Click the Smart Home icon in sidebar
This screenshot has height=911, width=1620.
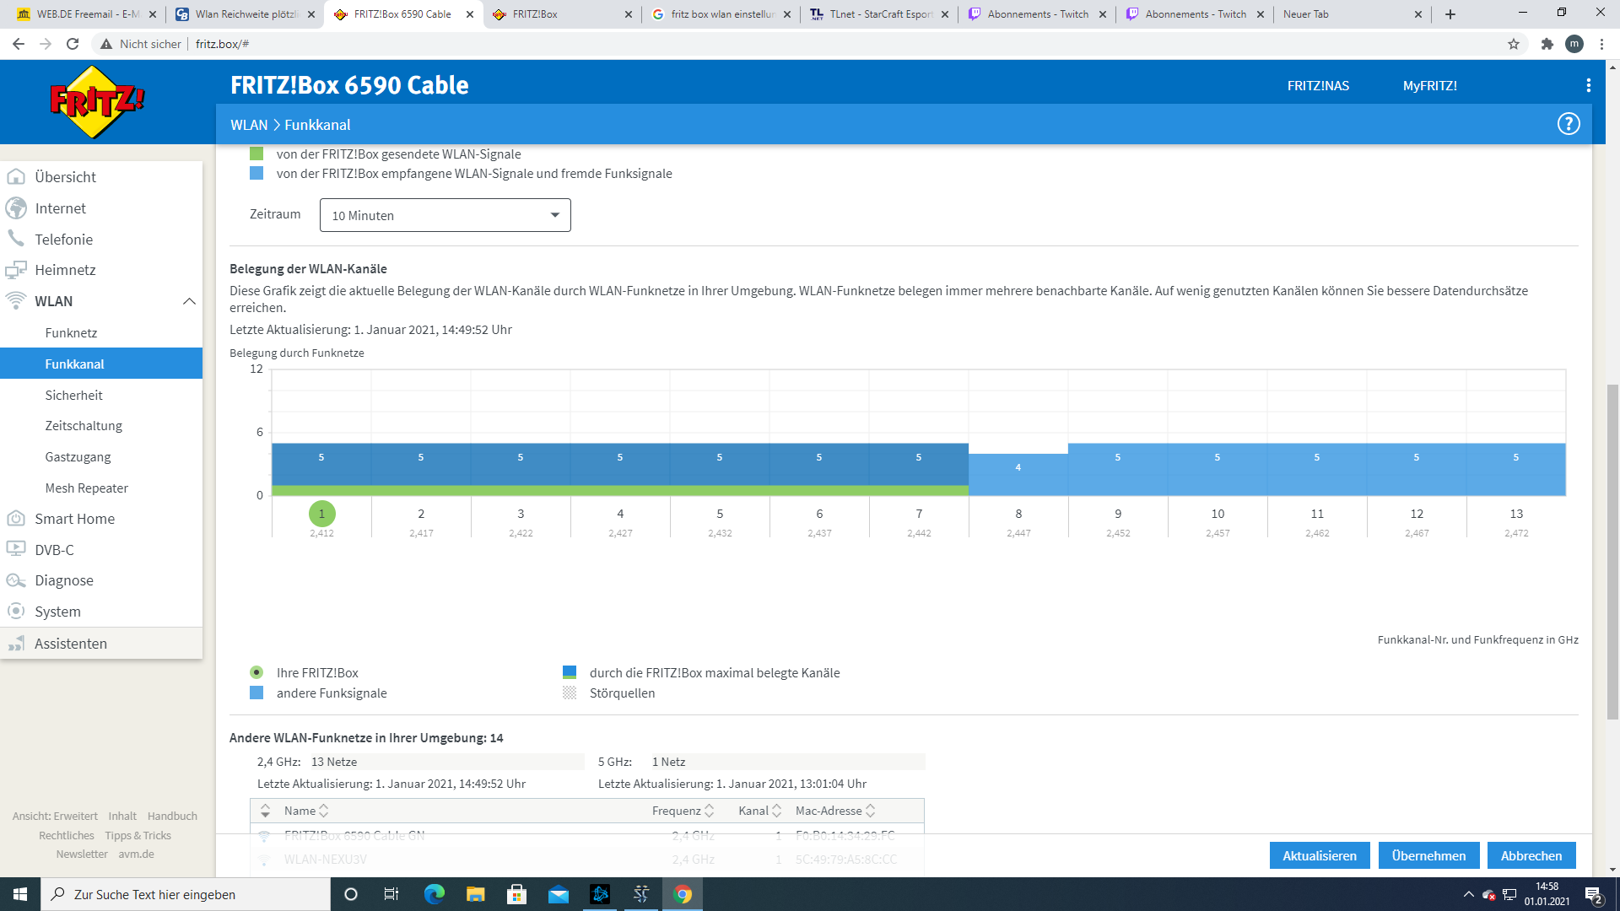tap(16, 519)
